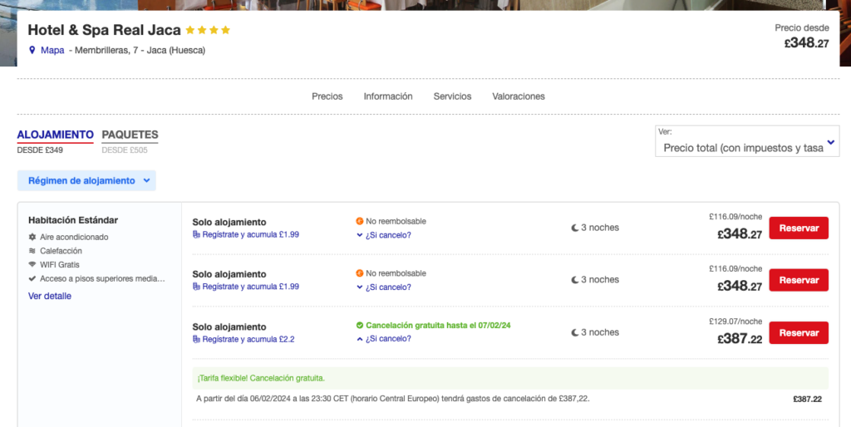851x427 pixels.
Task: Click the Hotel & Spa Real Jaca title
Action: click(104, 30)
